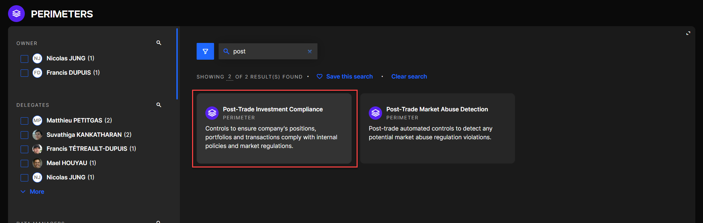
Task: Check the Francis DUPUIS owner checkbox
Action: pyautogui.click(x=24, y=73)
